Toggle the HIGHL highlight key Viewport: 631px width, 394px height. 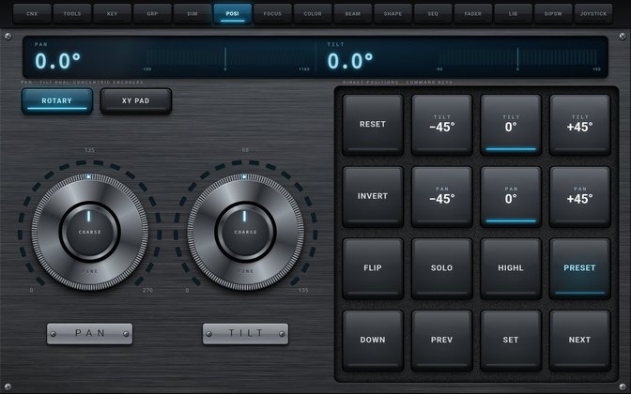[511, 268]
